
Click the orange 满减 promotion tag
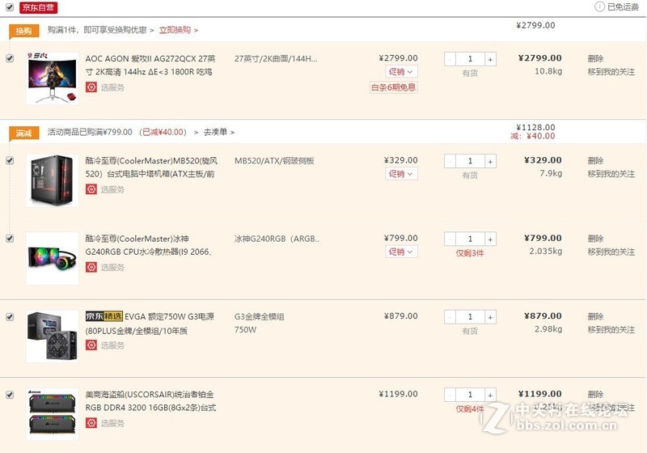pos(24,133)
